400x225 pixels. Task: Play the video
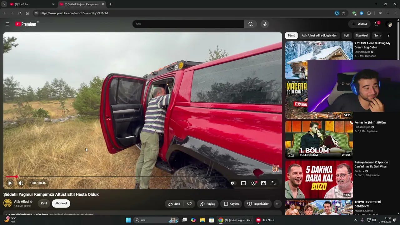click(x=10, y=183)
